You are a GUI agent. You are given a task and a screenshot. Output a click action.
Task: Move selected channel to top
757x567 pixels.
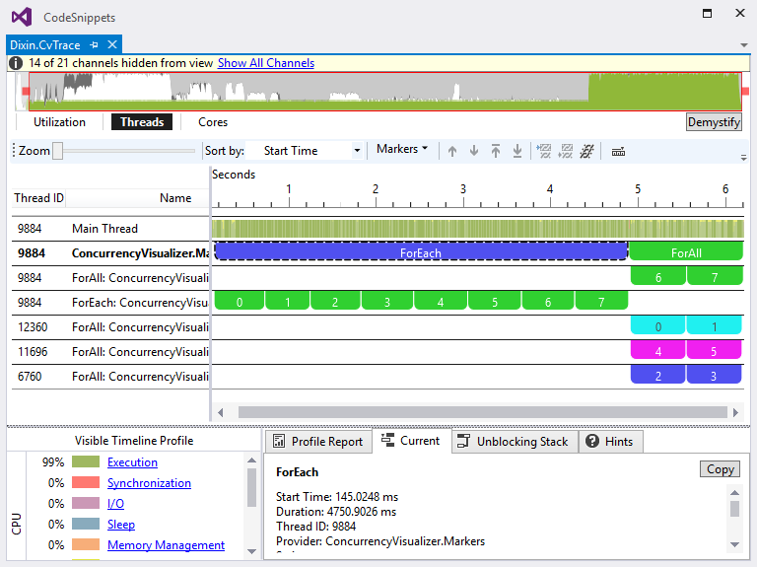[x=496, y=151]
